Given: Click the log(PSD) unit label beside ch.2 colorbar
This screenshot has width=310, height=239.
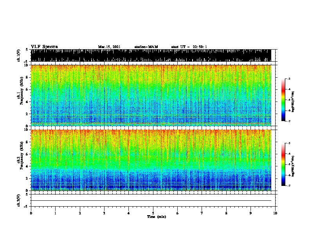Looking at the screenshot, I should 293,166.
